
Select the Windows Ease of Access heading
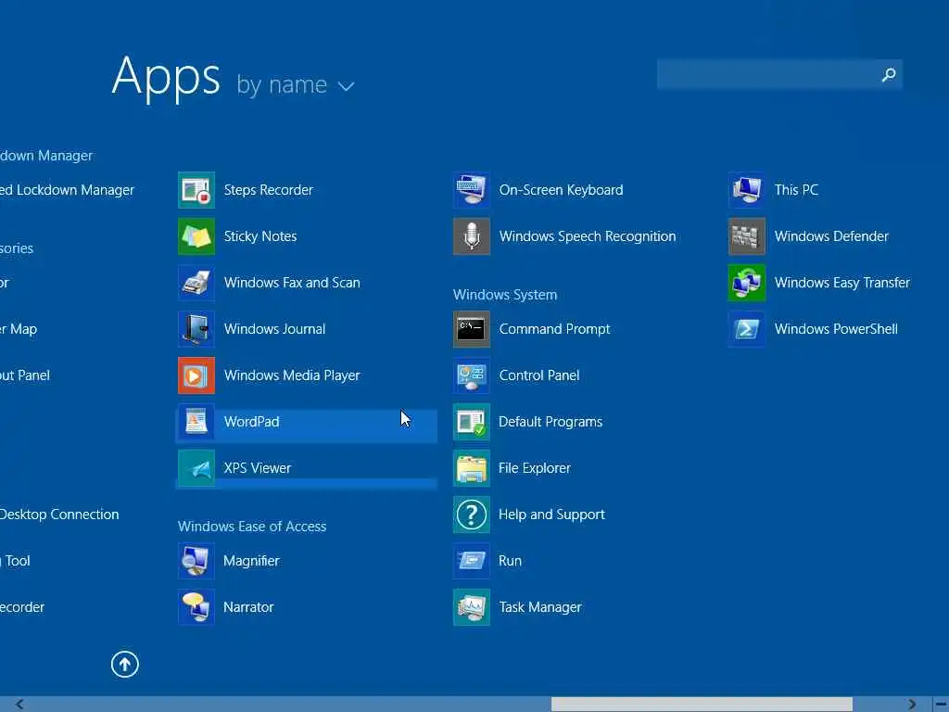(x=252, y=527)
